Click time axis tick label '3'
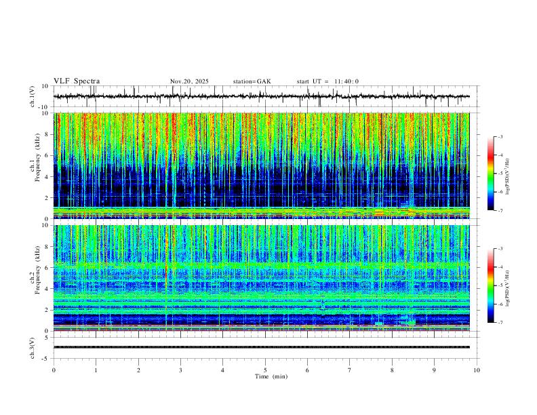The width and height of the screenshot is (537, 415). (x=180, y=370)
